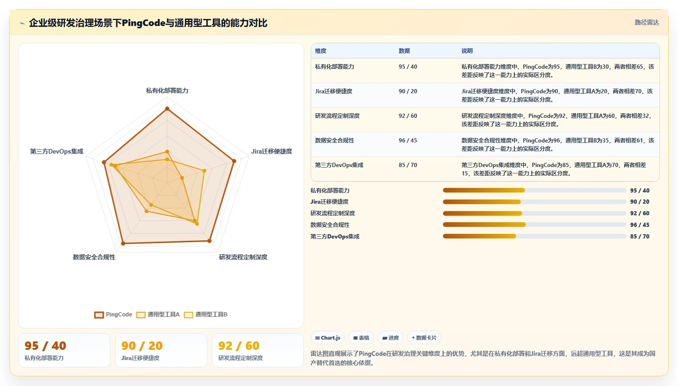Click the Jira迁移便捷度 progress bar
Viewport: 678px width, 386px height.
pos(534,202)
